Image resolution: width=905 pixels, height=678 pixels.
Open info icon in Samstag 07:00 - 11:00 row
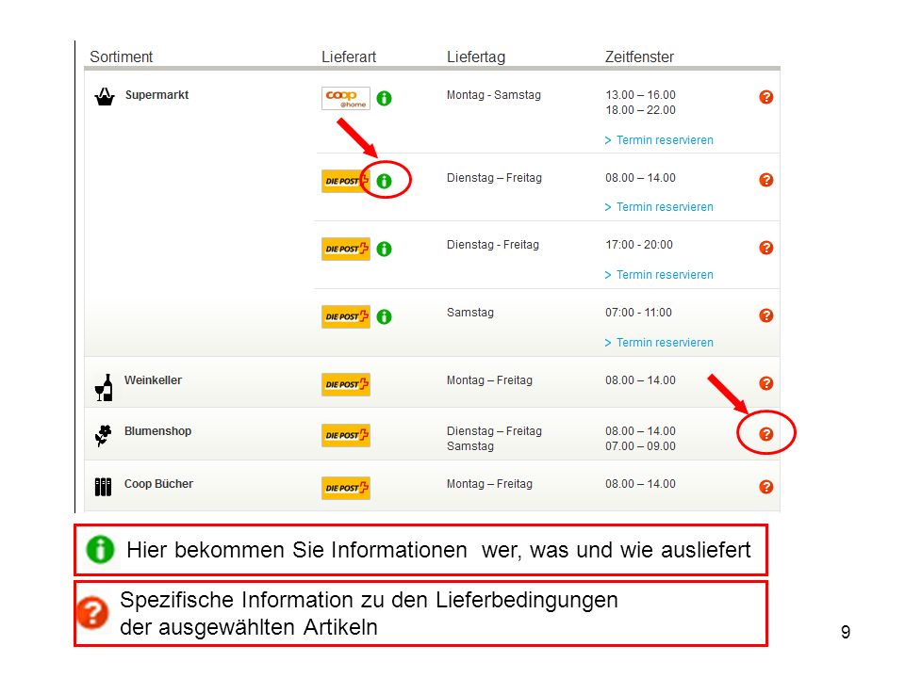pos(384,317)
